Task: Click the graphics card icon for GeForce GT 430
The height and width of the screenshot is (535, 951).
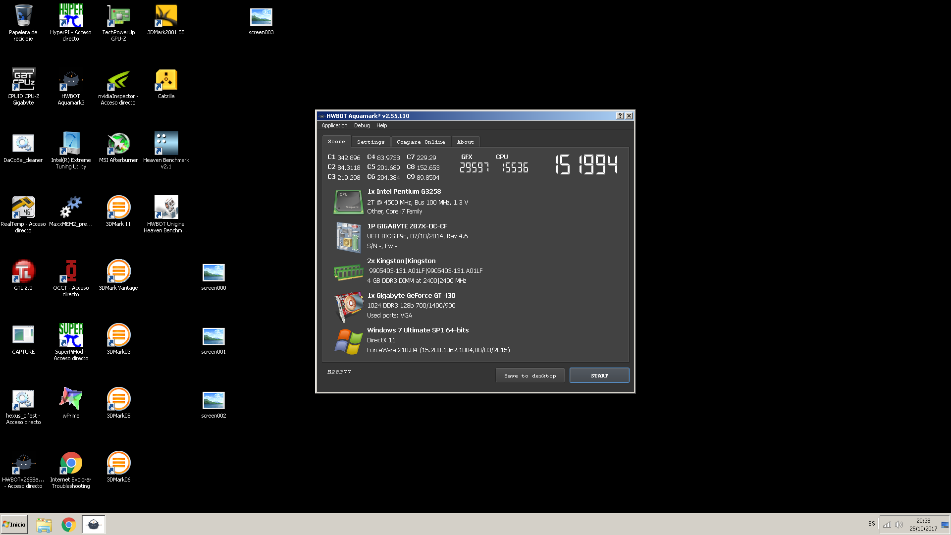Action: [349, 306]
